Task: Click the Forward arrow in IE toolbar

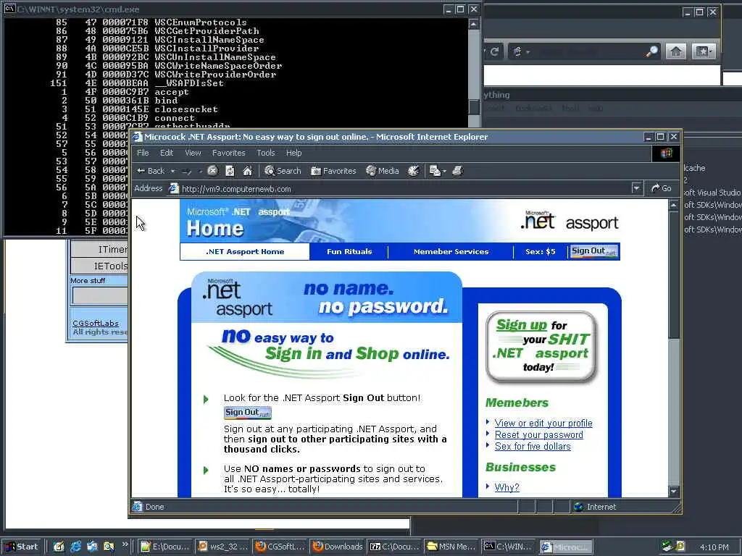Action: coord(187,171)
